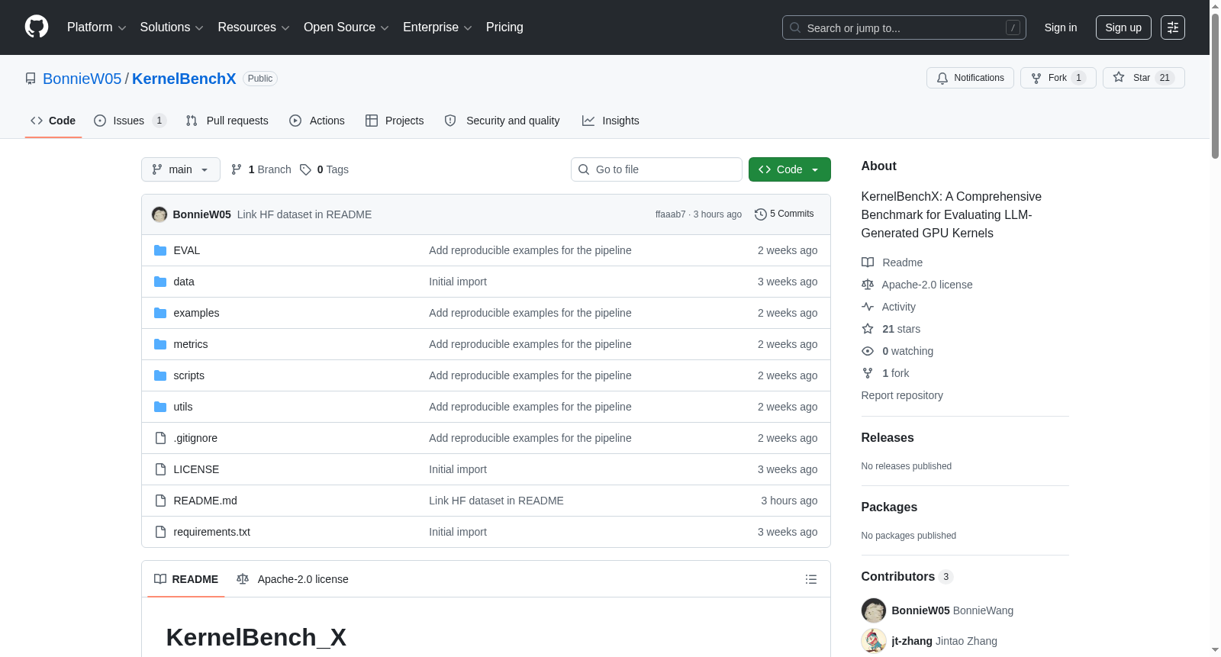1221x657 pixels.
Task: Switch to Security and quality tab
Action: click(502, 121)
